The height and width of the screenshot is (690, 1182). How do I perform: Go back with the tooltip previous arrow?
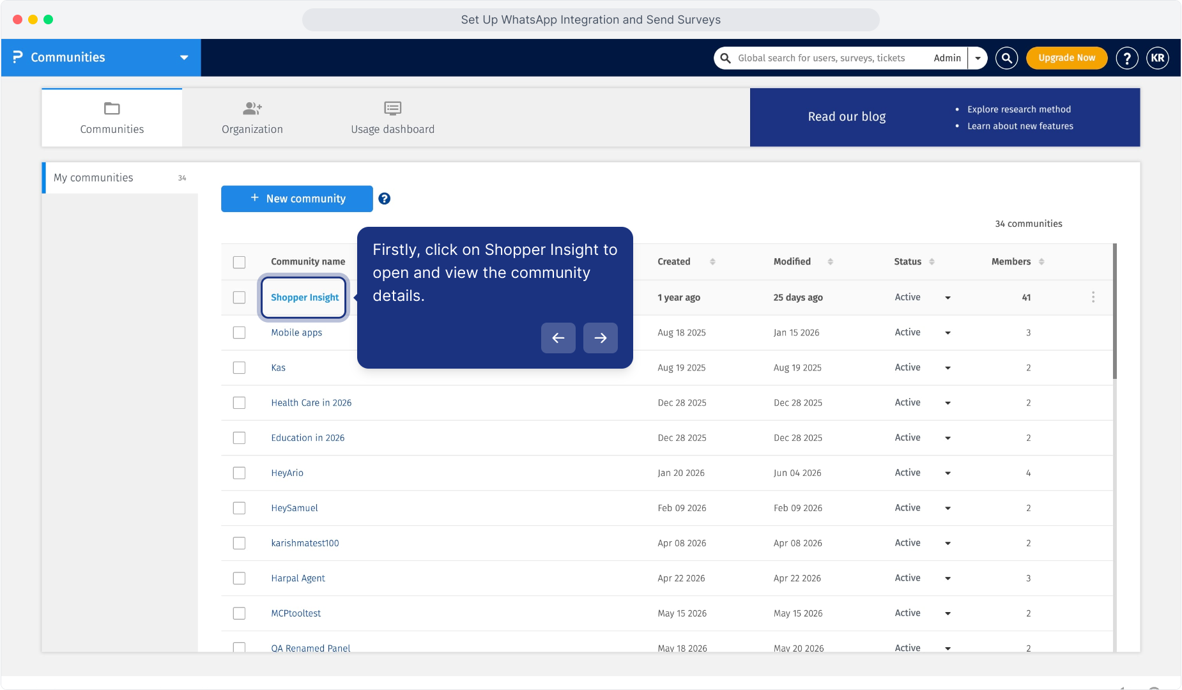pyautogui.click(x=558, y=338)
